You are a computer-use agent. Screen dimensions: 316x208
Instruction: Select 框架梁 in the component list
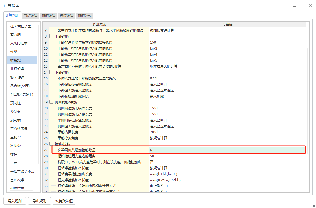pyautogui.click(x=22, y=60)
